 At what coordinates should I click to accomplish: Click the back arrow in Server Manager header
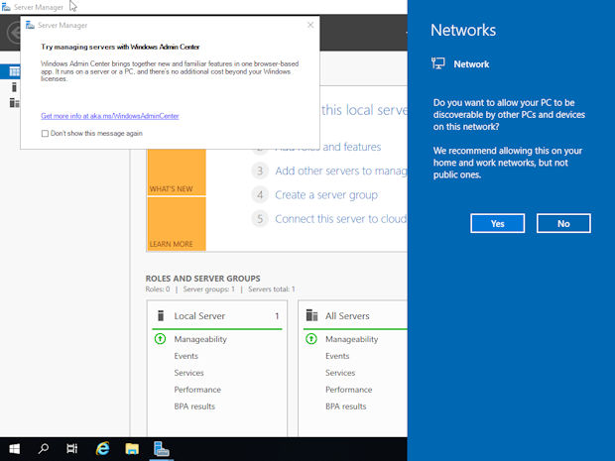coord(14,33)
